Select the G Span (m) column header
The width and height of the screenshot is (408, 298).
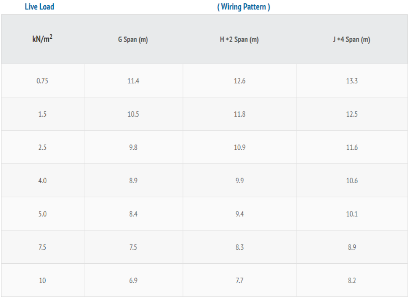pos(133,40)
